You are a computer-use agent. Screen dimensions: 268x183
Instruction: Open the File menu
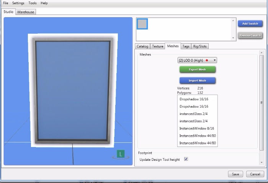click(6, 3)
